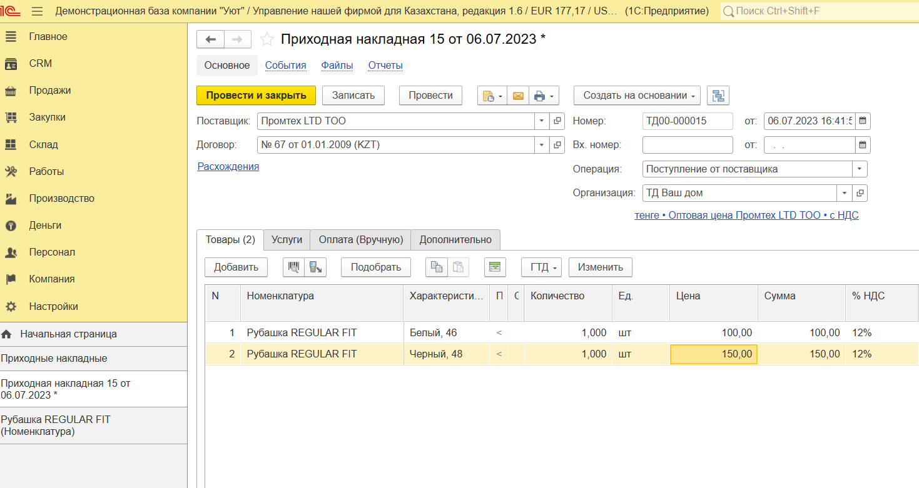
Task: Click the Провести и закрыть button
Action: (256, 96)
